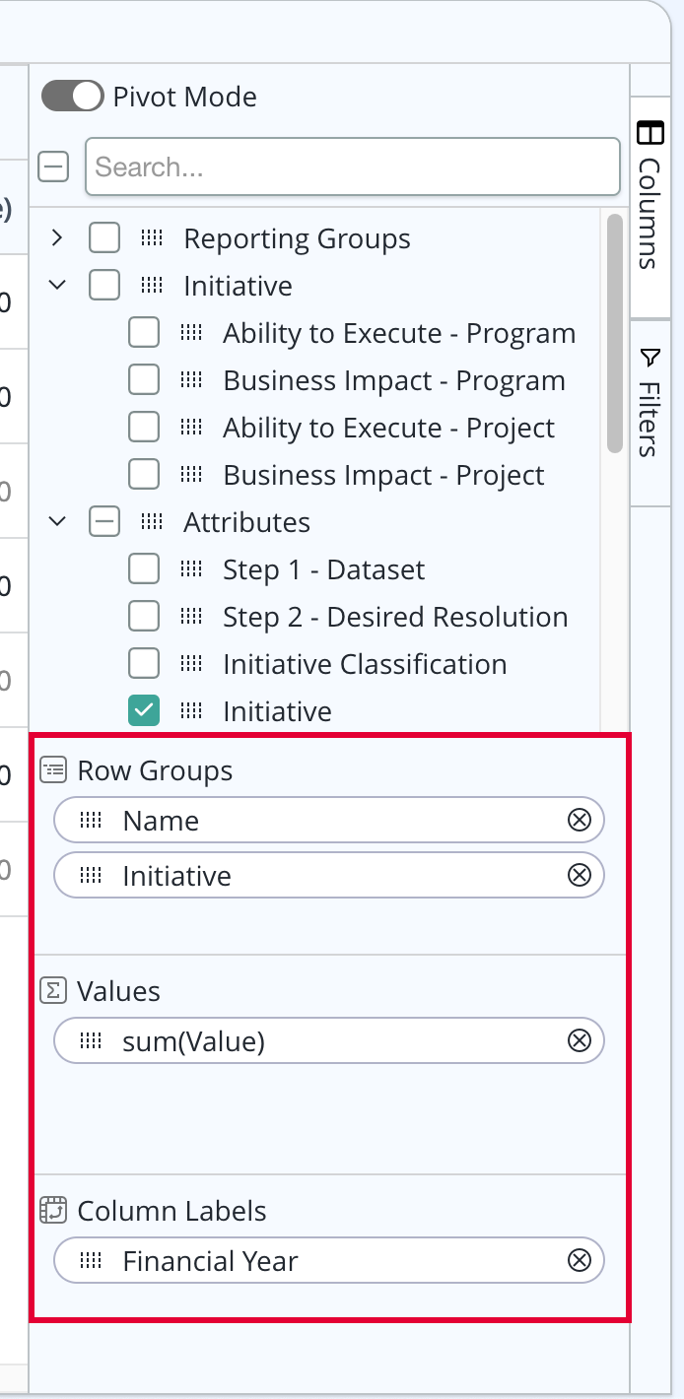Click the Reporting Groups label

pos(297,239)
